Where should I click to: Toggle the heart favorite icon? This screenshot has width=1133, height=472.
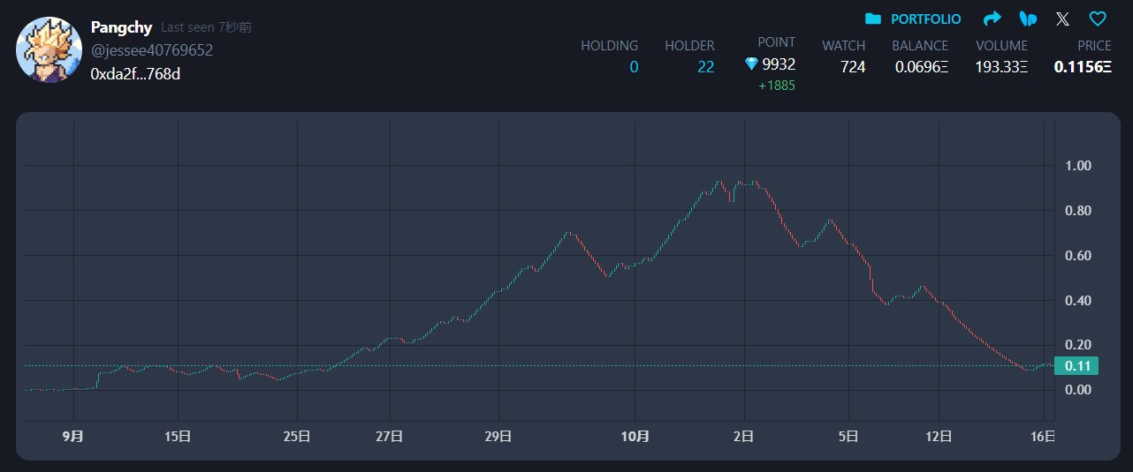pyautogui.click(x=1098, y=19)
